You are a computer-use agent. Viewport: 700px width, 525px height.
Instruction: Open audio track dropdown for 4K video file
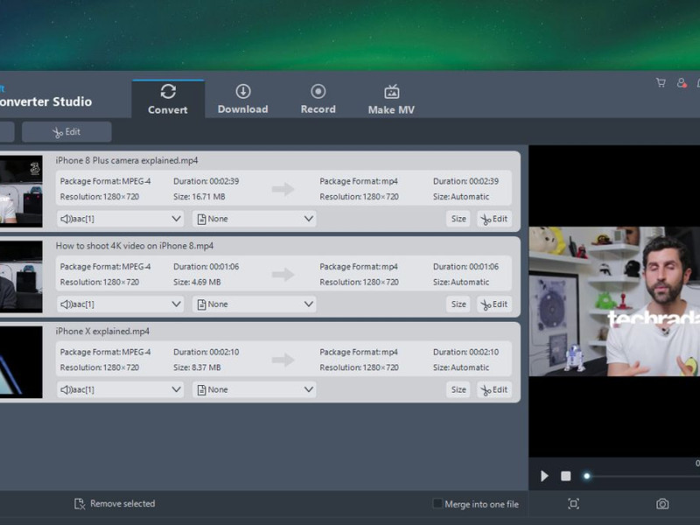point(120,304)
